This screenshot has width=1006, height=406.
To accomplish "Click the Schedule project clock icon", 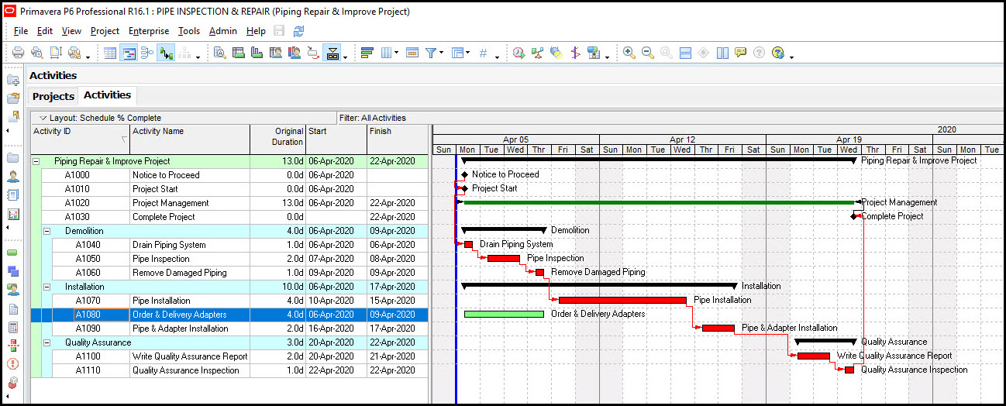I will [519, 53].
